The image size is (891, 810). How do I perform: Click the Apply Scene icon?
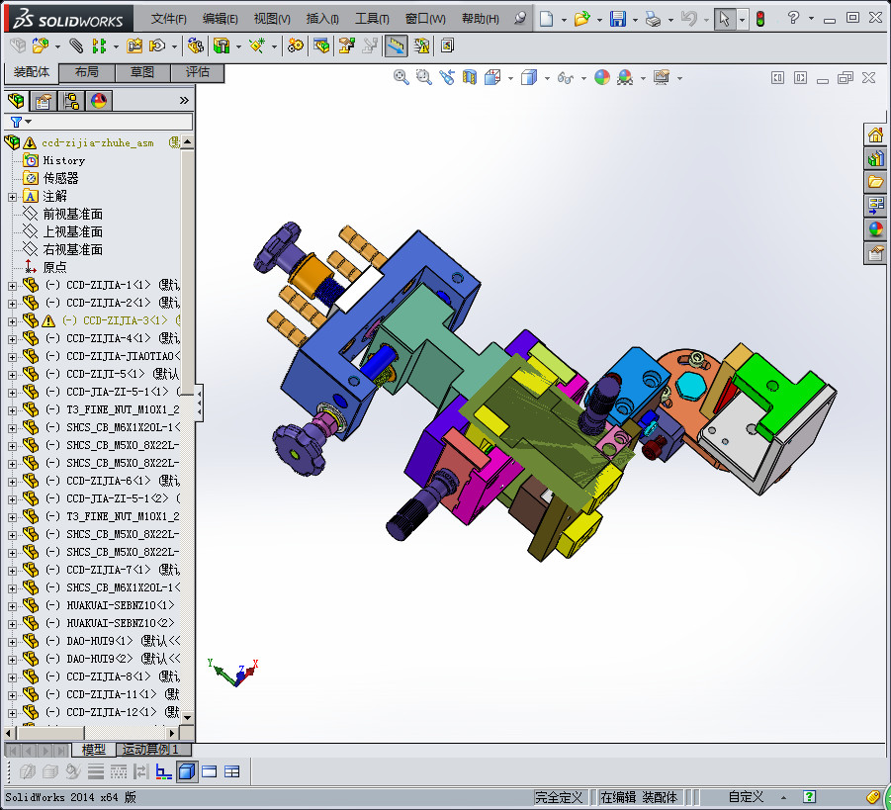(x=625, y=77)
